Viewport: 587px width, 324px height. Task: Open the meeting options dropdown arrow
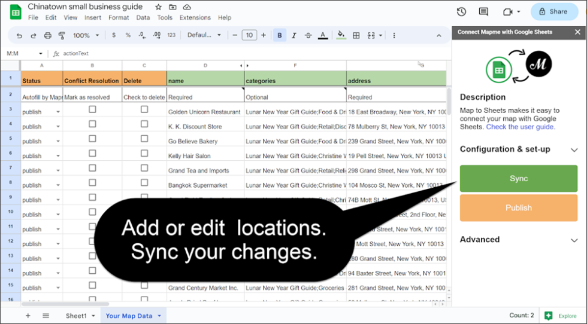519,12
